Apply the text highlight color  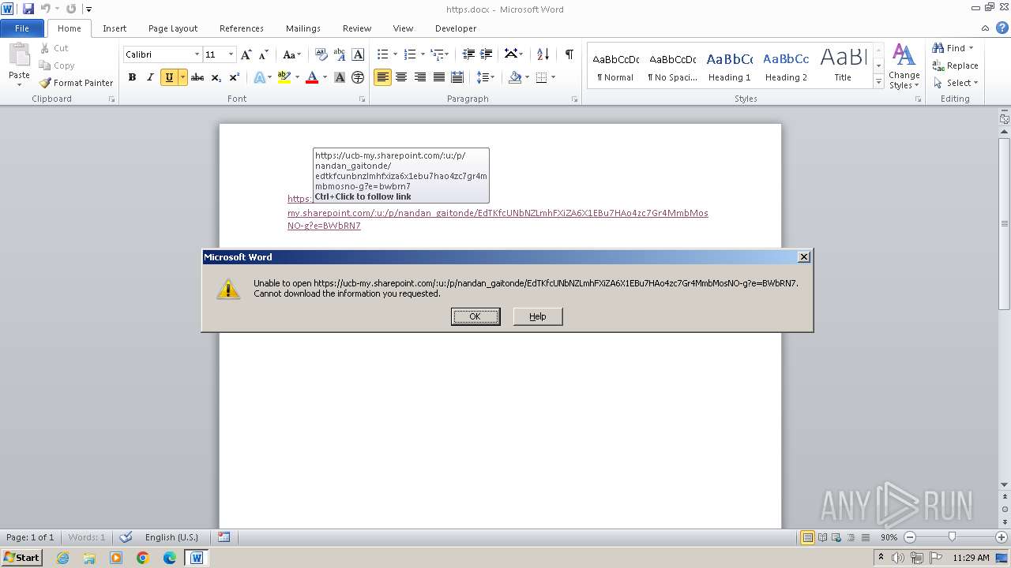tap(284, 77)
